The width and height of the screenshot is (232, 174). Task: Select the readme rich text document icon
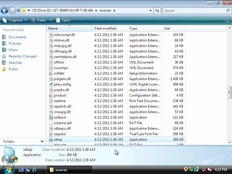coord(51,101)
